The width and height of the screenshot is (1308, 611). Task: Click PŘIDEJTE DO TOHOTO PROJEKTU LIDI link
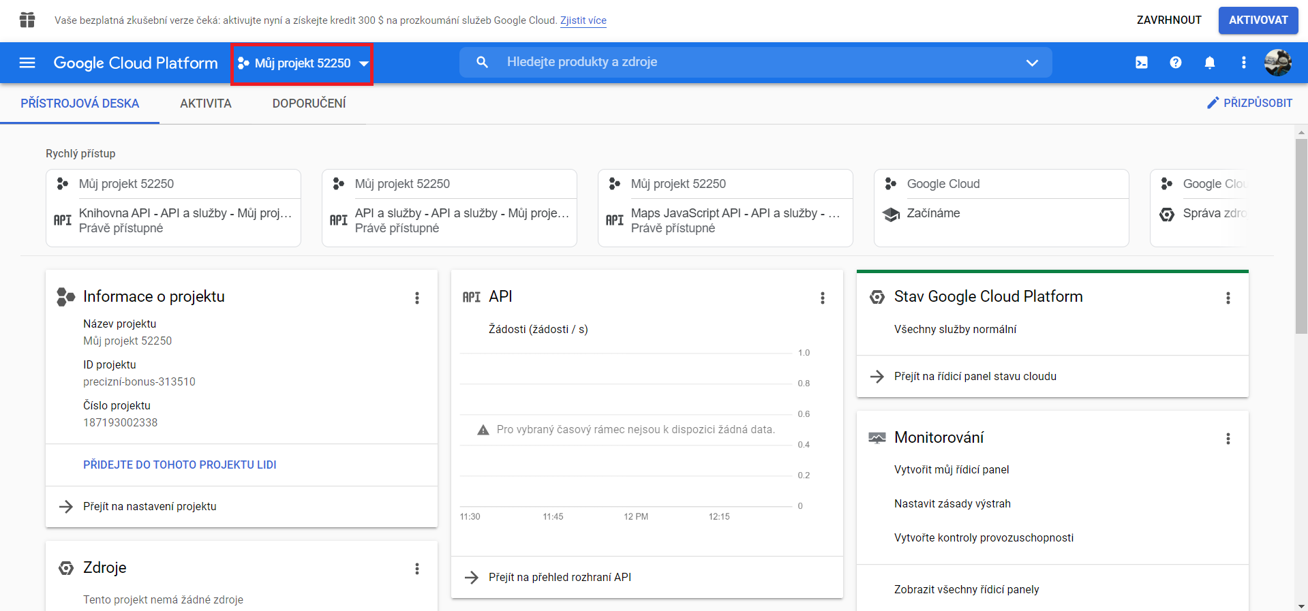(x=179, y=465)
